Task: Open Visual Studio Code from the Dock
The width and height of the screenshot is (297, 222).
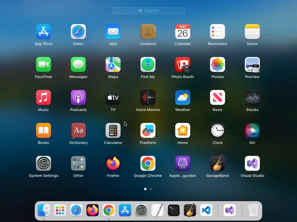Action: click(x=206, y=210)
